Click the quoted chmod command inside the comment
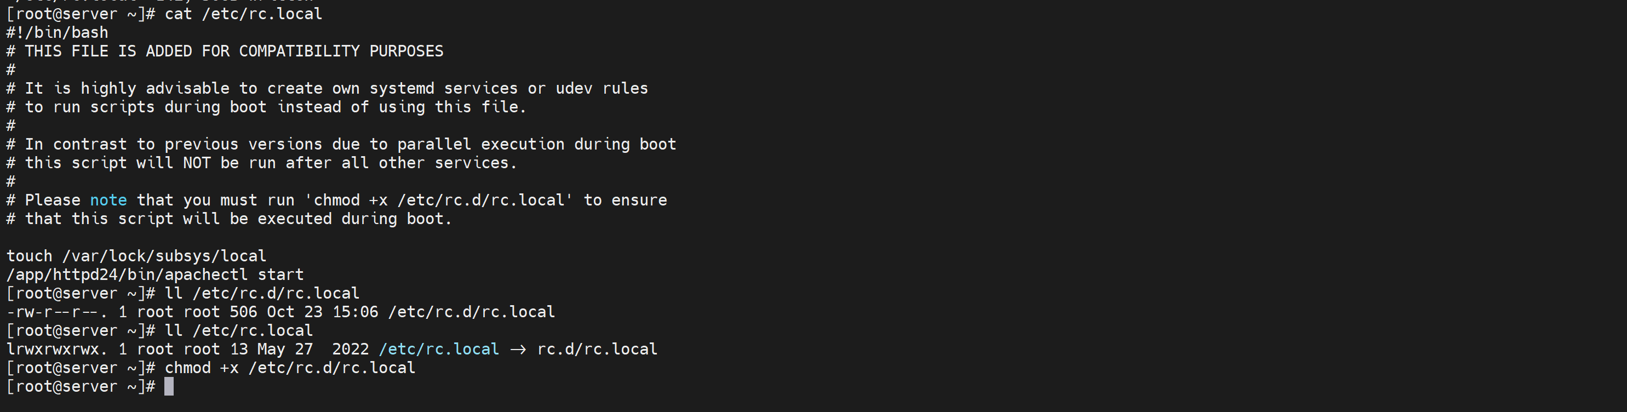The image size is (1627, 412). (438, 201)
